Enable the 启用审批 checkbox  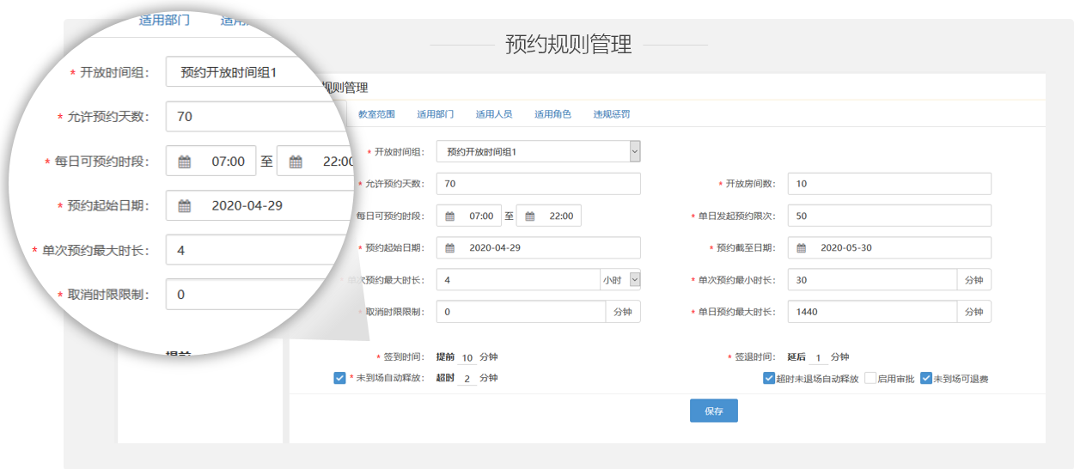click(870, 378)
